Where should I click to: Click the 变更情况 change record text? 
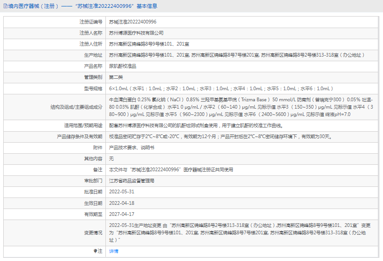tap(240, 232)
